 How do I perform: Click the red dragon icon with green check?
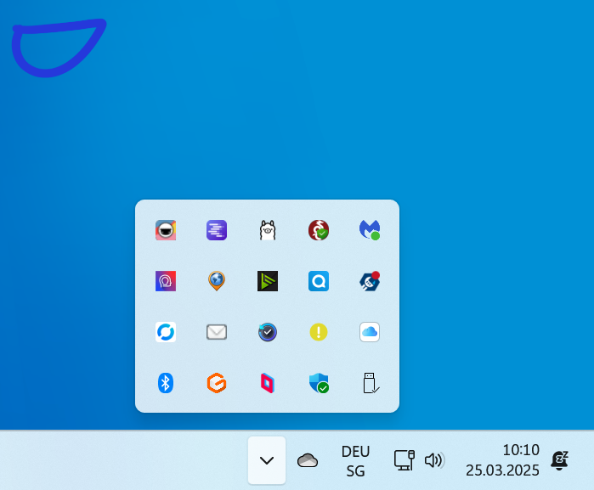pyautogui.click(x=319, y=230)
